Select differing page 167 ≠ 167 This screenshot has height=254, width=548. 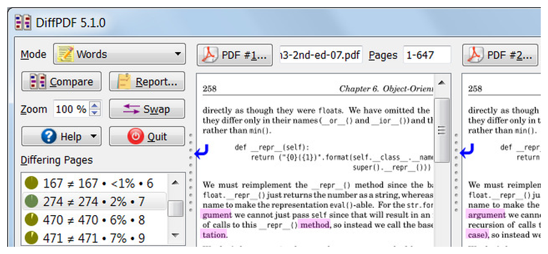tap(94, 183)
